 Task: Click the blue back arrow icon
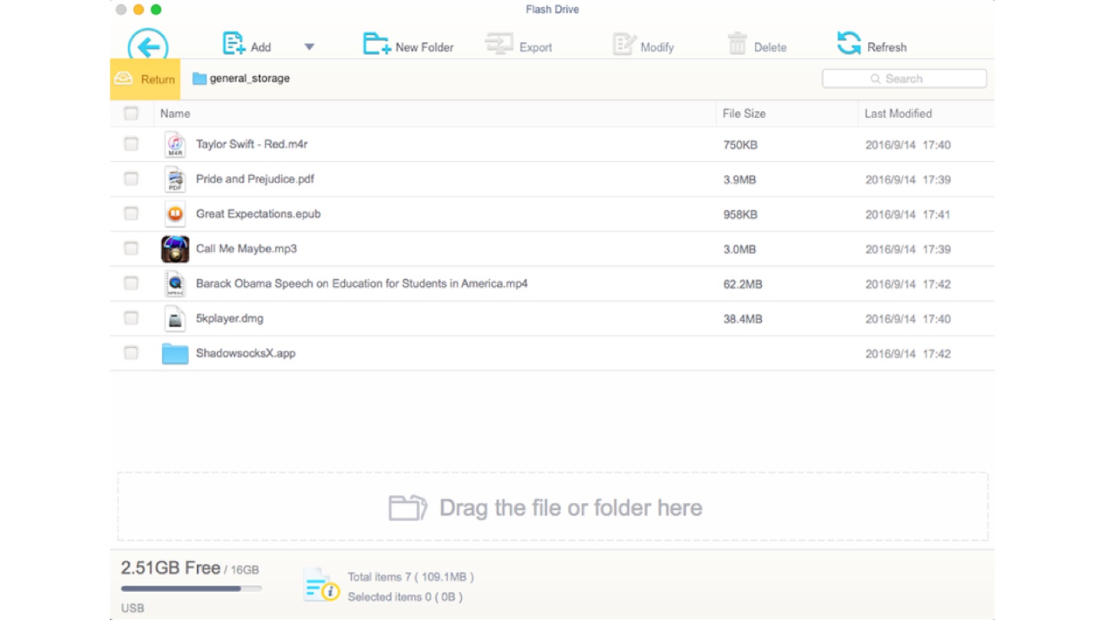tap(148, 44)
